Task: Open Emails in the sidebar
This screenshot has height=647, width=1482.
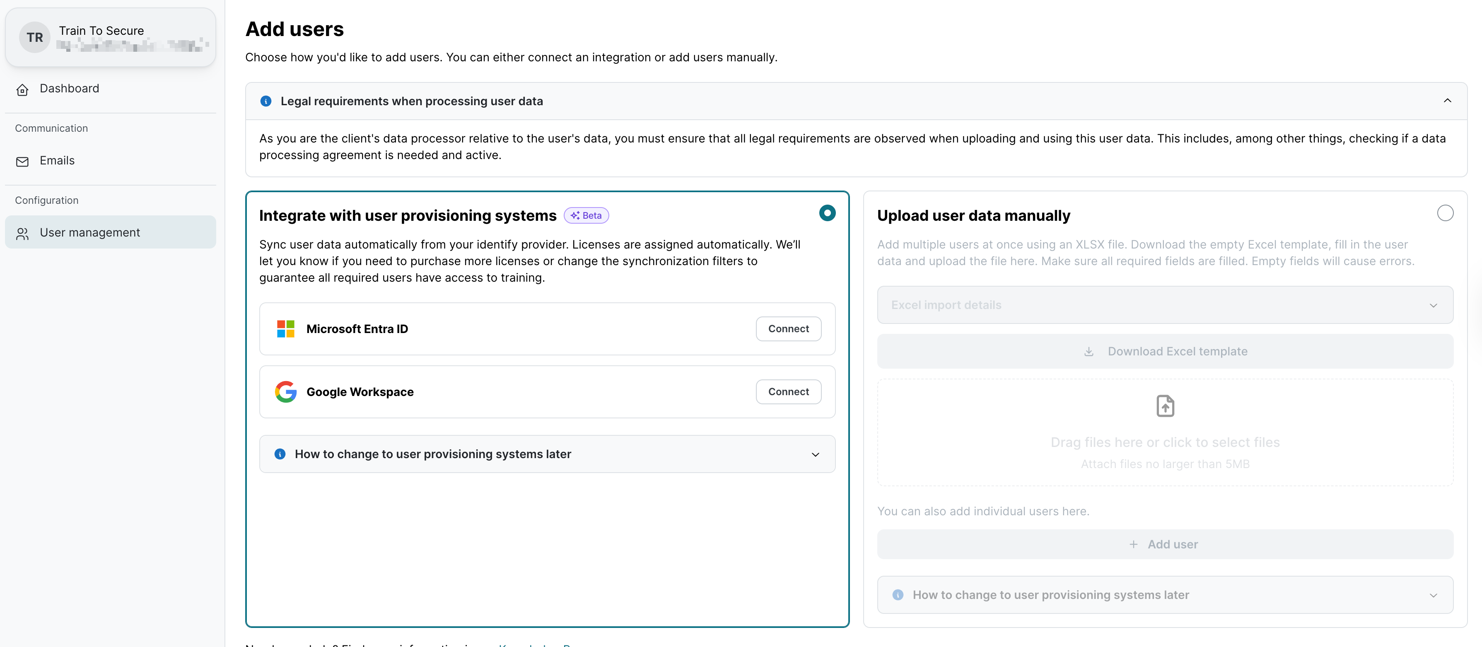Action: click(57, 160)
